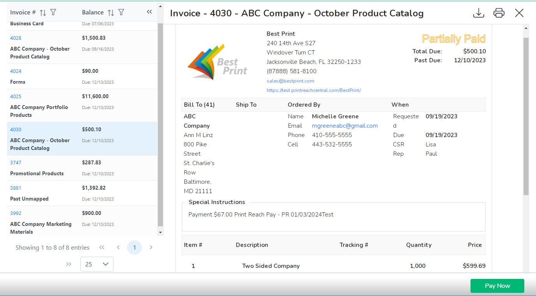Click the cell number 443-532-5555
Screen dimensions: 536x296
pyautogui.click(x=332, y=144)
